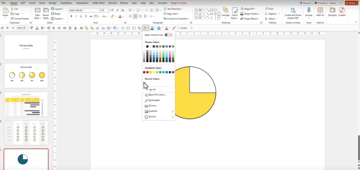This screenshot has width=360, height=170.
Task: Open the File tab
Action: click(x=4, y=3)
